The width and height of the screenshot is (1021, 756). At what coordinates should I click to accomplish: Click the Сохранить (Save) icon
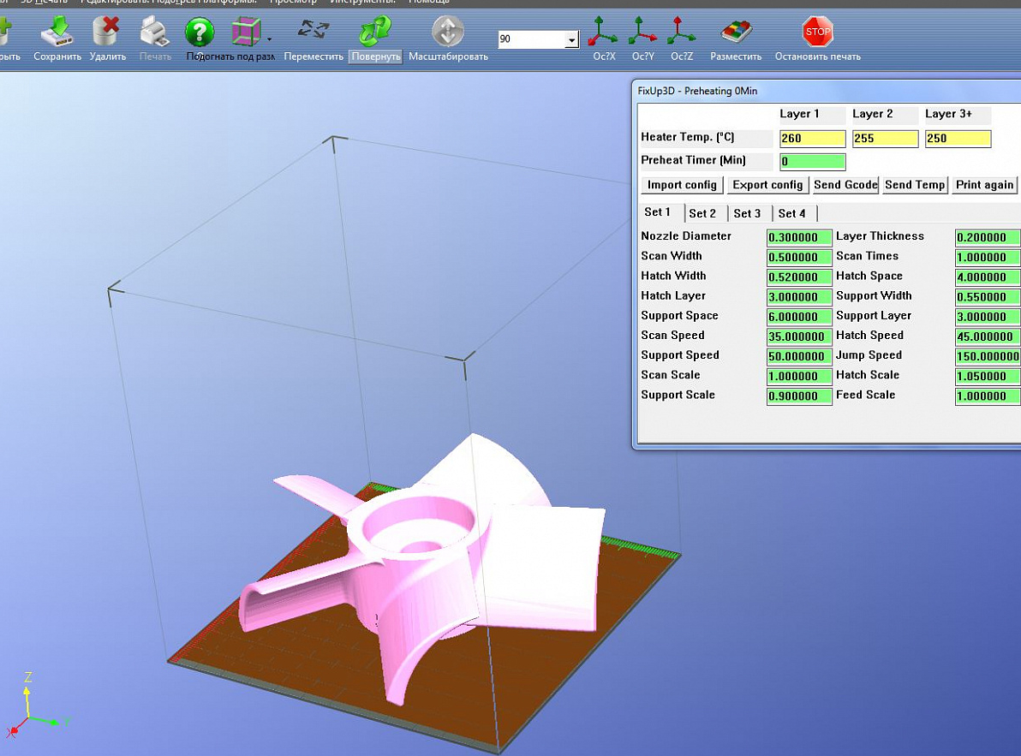57,31
